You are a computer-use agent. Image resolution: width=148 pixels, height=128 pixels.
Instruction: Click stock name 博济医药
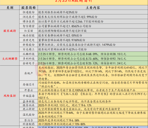pyautogui.click(x=28, y=21)
